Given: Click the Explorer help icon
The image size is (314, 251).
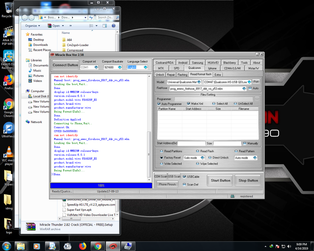Looking at the screenshot, I should click(x=114, y=26).
